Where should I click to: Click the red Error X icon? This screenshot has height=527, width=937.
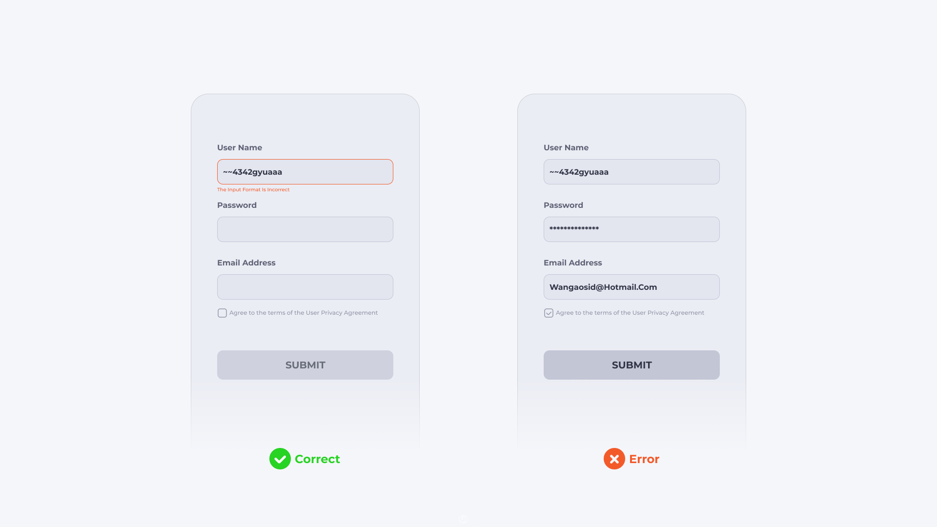click(614, 459)
